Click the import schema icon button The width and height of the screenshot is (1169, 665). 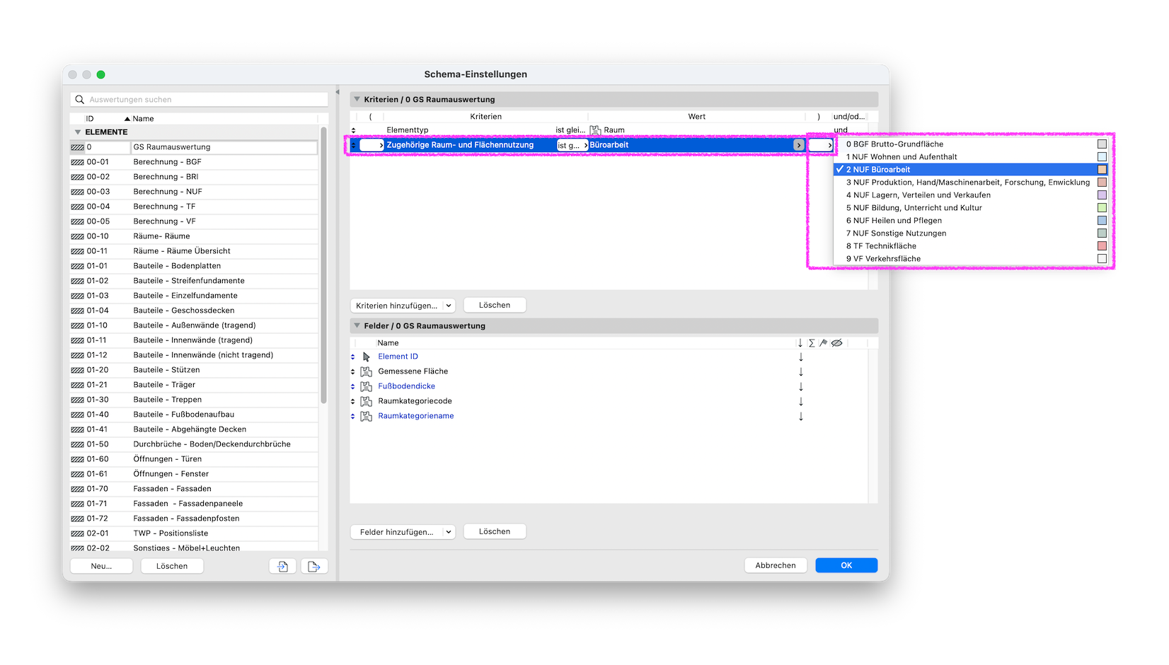pos(282,566)
